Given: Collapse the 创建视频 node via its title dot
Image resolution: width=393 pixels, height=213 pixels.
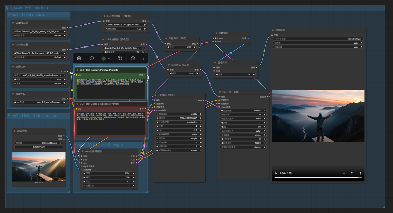Looking at the screenshot, I should click(215, 62).
